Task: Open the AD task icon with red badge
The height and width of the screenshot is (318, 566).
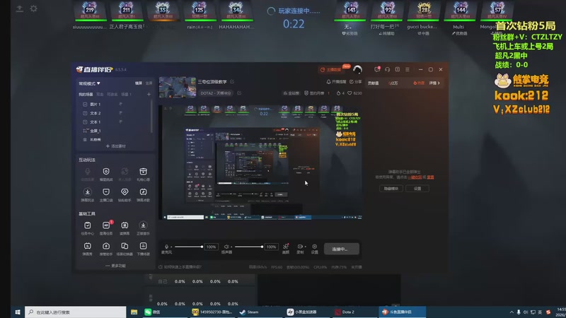Action: 106,225
